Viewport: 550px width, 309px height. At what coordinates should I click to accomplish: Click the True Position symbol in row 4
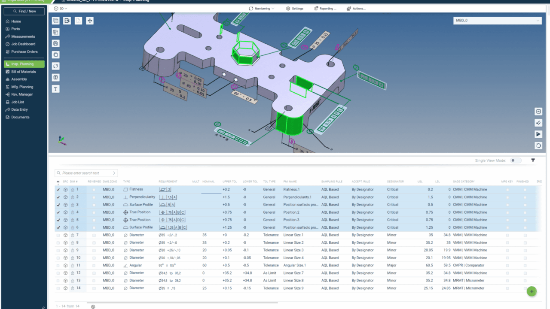tap(125, 212)
